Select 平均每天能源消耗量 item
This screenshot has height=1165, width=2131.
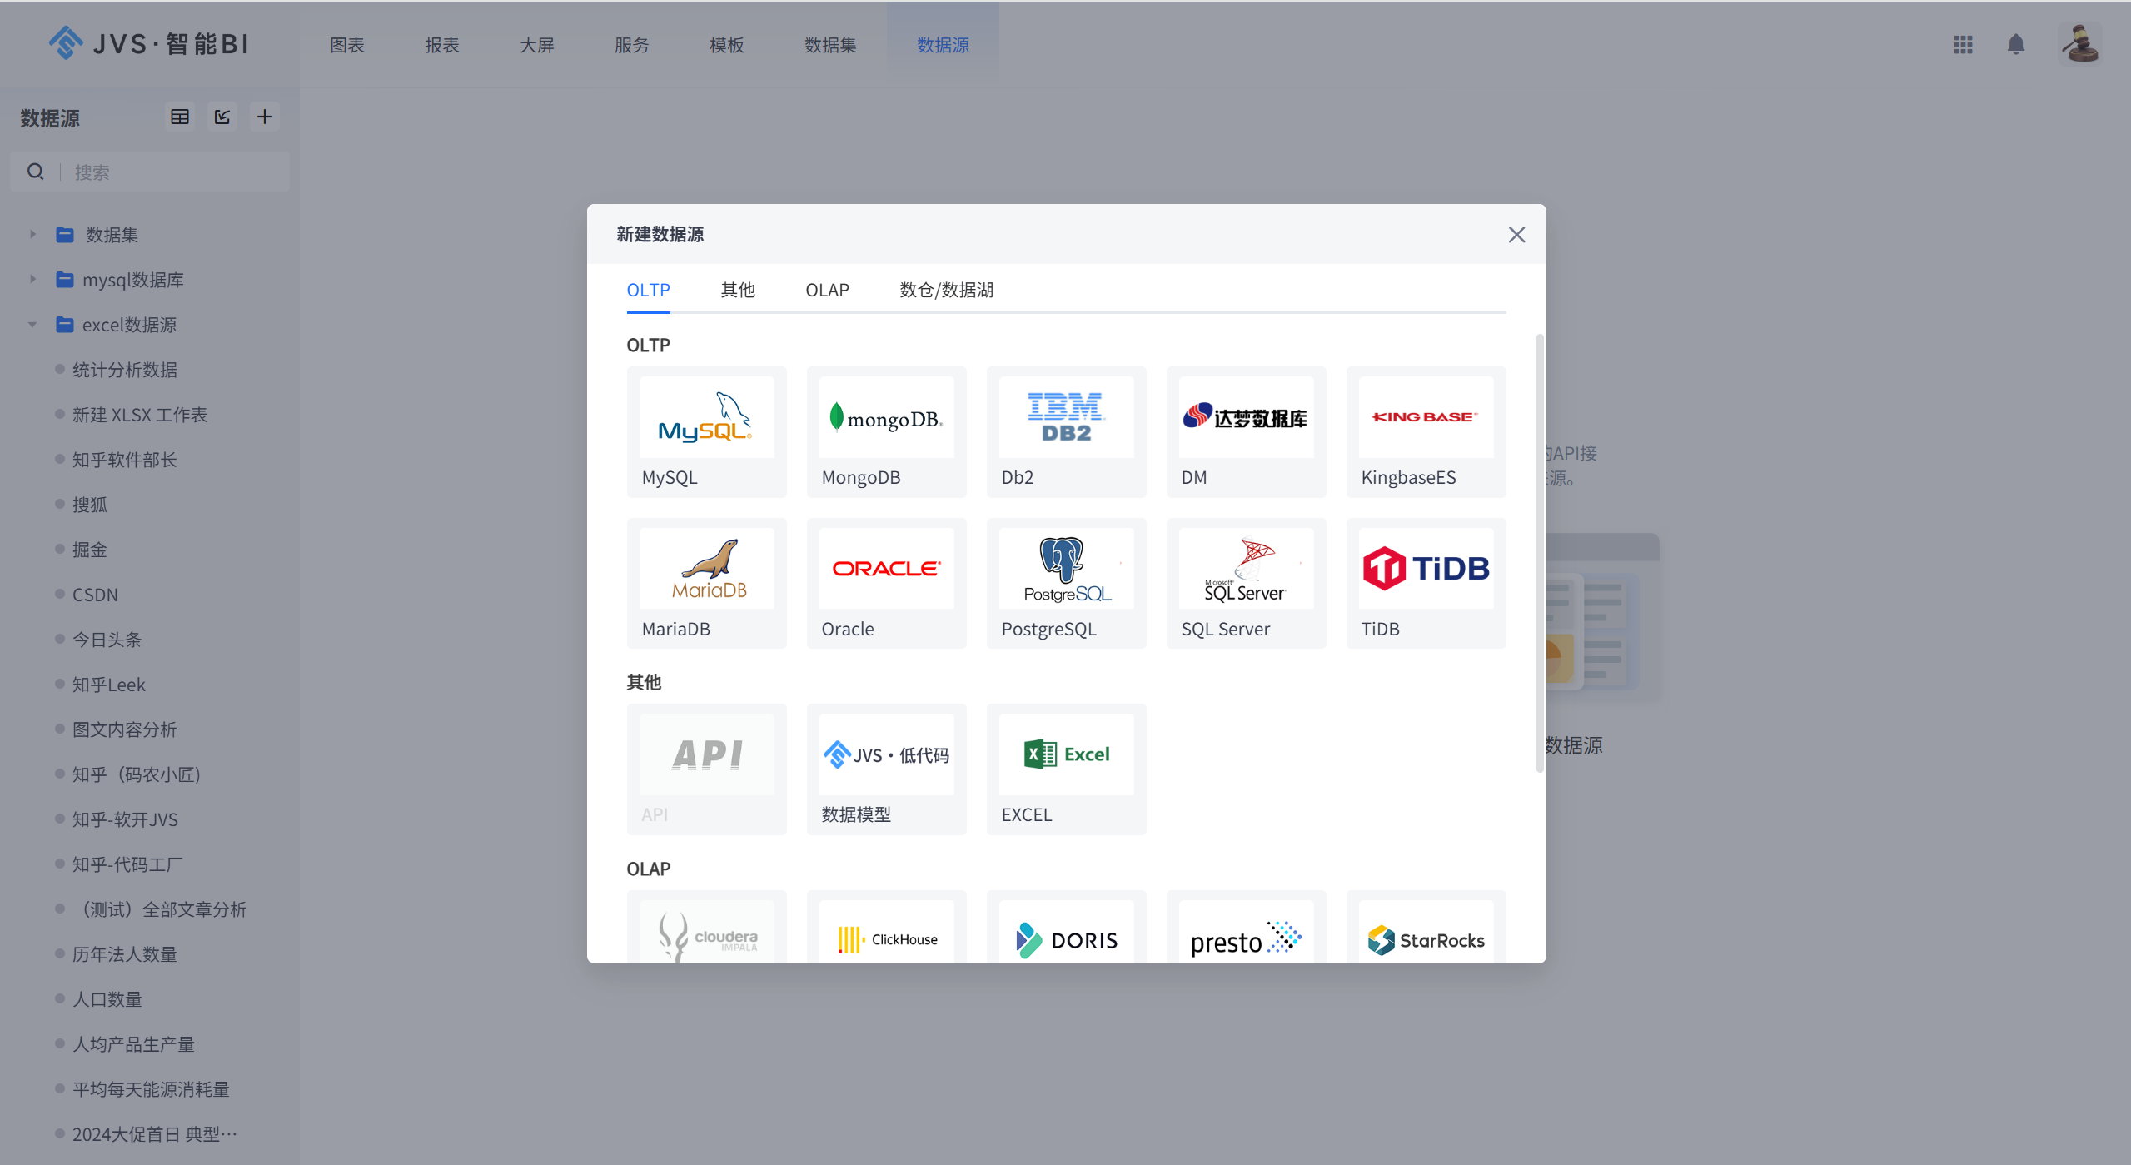click(151, 1089)
